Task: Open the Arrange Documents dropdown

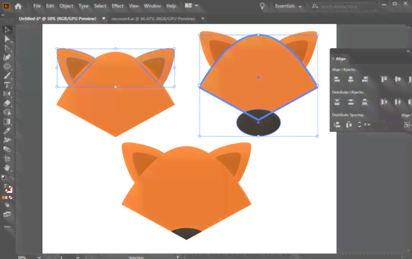Action: coord(191,5)
